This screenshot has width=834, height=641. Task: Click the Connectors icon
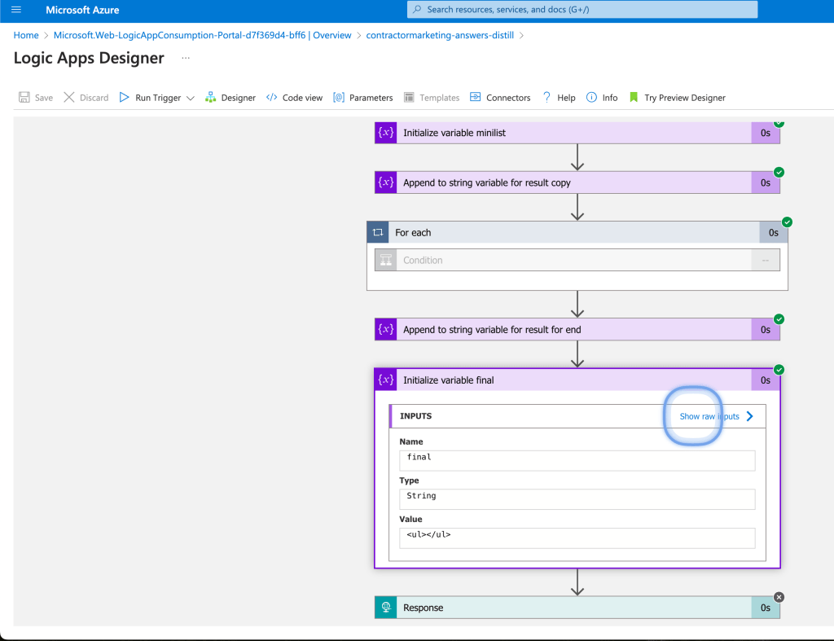[476, 97]
